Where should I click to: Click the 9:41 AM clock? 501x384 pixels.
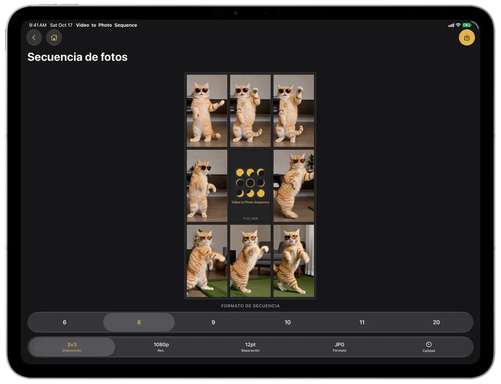point(38,25)
